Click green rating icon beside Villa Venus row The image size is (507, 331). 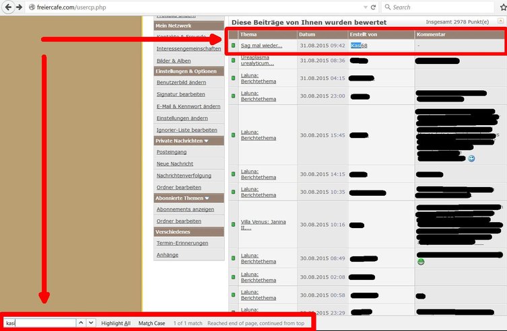pyautogui.click(x=234, y=225)
